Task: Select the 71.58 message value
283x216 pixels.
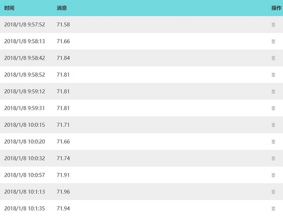Action: [x=63, y=24]
